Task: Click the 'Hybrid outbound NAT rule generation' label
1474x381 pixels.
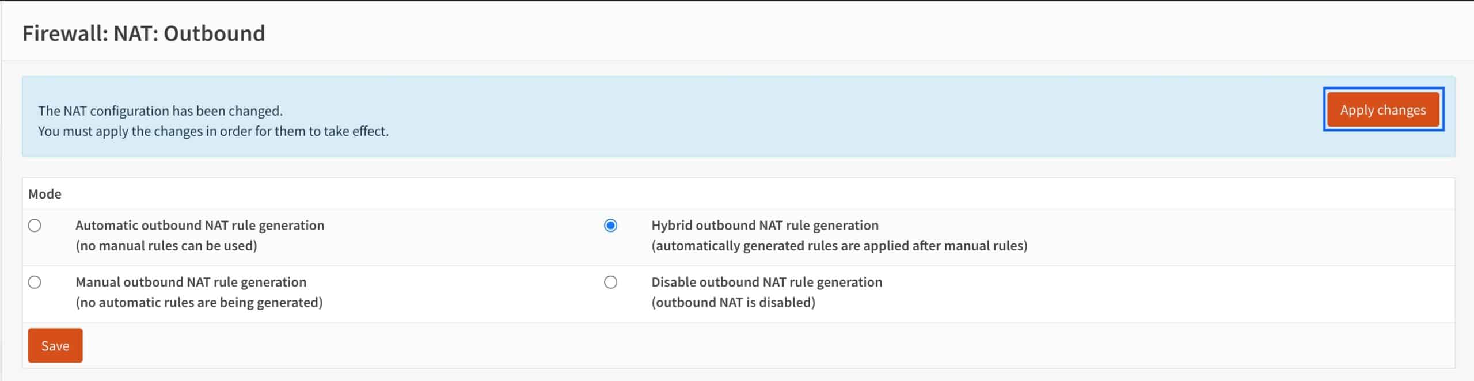Action: (x=765, y=225)
